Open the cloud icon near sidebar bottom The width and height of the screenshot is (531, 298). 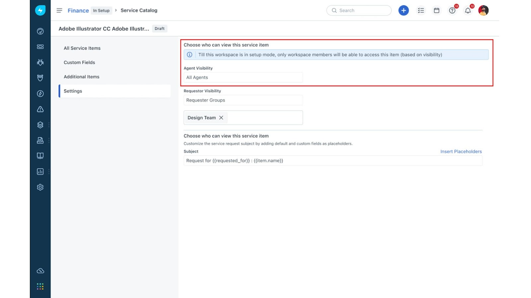[x=40, y=271]
